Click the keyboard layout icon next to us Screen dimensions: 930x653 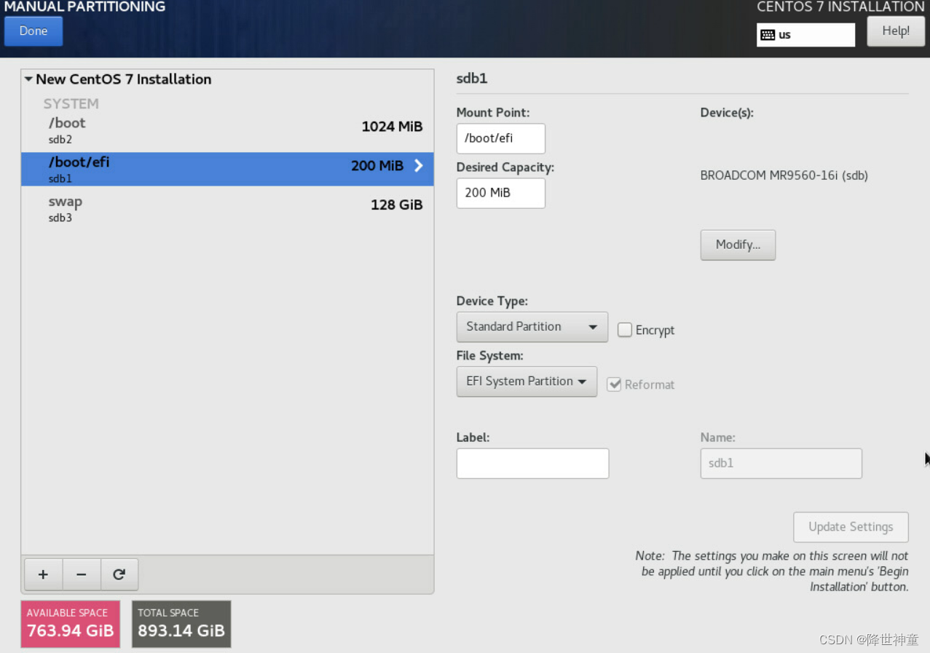click(x=768, y=35)
